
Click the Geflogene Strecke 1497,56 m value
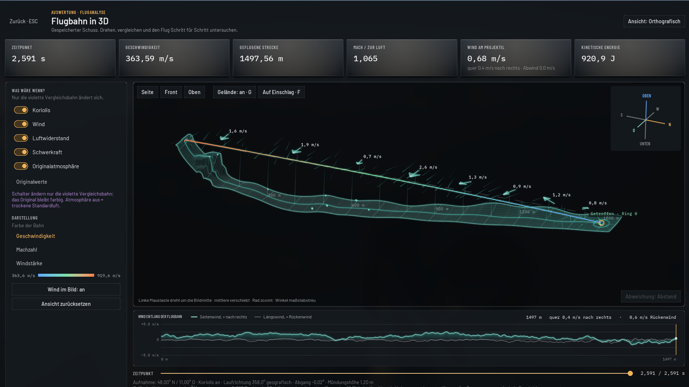tap(261, 58)
